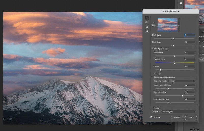
Task: Select the Hand tool in the dialog
Action: tap(147, 27)
